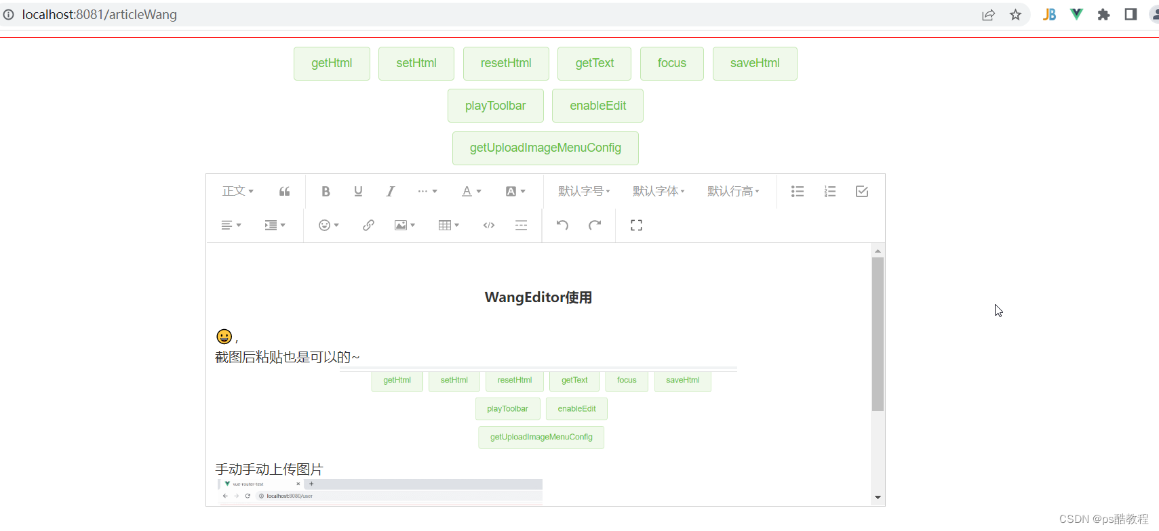Click the uploaded browser screenshot image
1159x531 pixels.
380,492
